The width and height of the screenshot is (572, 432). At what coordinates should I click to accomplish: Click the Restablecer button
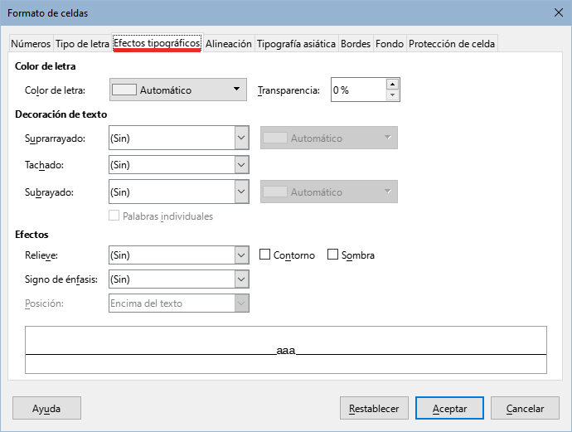(x=374, y=408)
